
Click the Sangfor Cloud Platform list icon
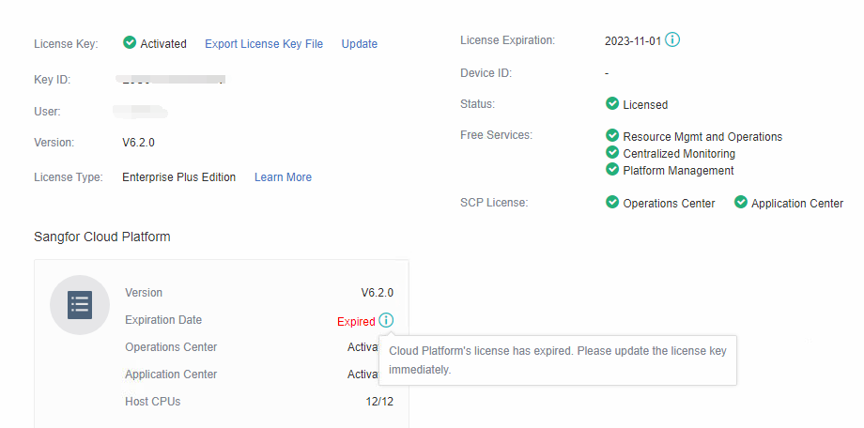coord(80,305)
